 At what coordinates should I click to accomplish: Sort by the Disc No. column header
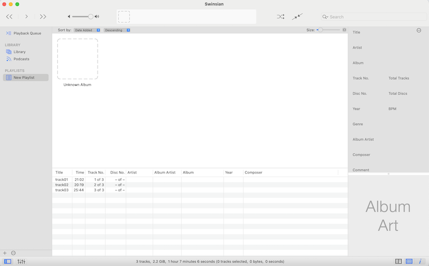[x=116, y=172]
